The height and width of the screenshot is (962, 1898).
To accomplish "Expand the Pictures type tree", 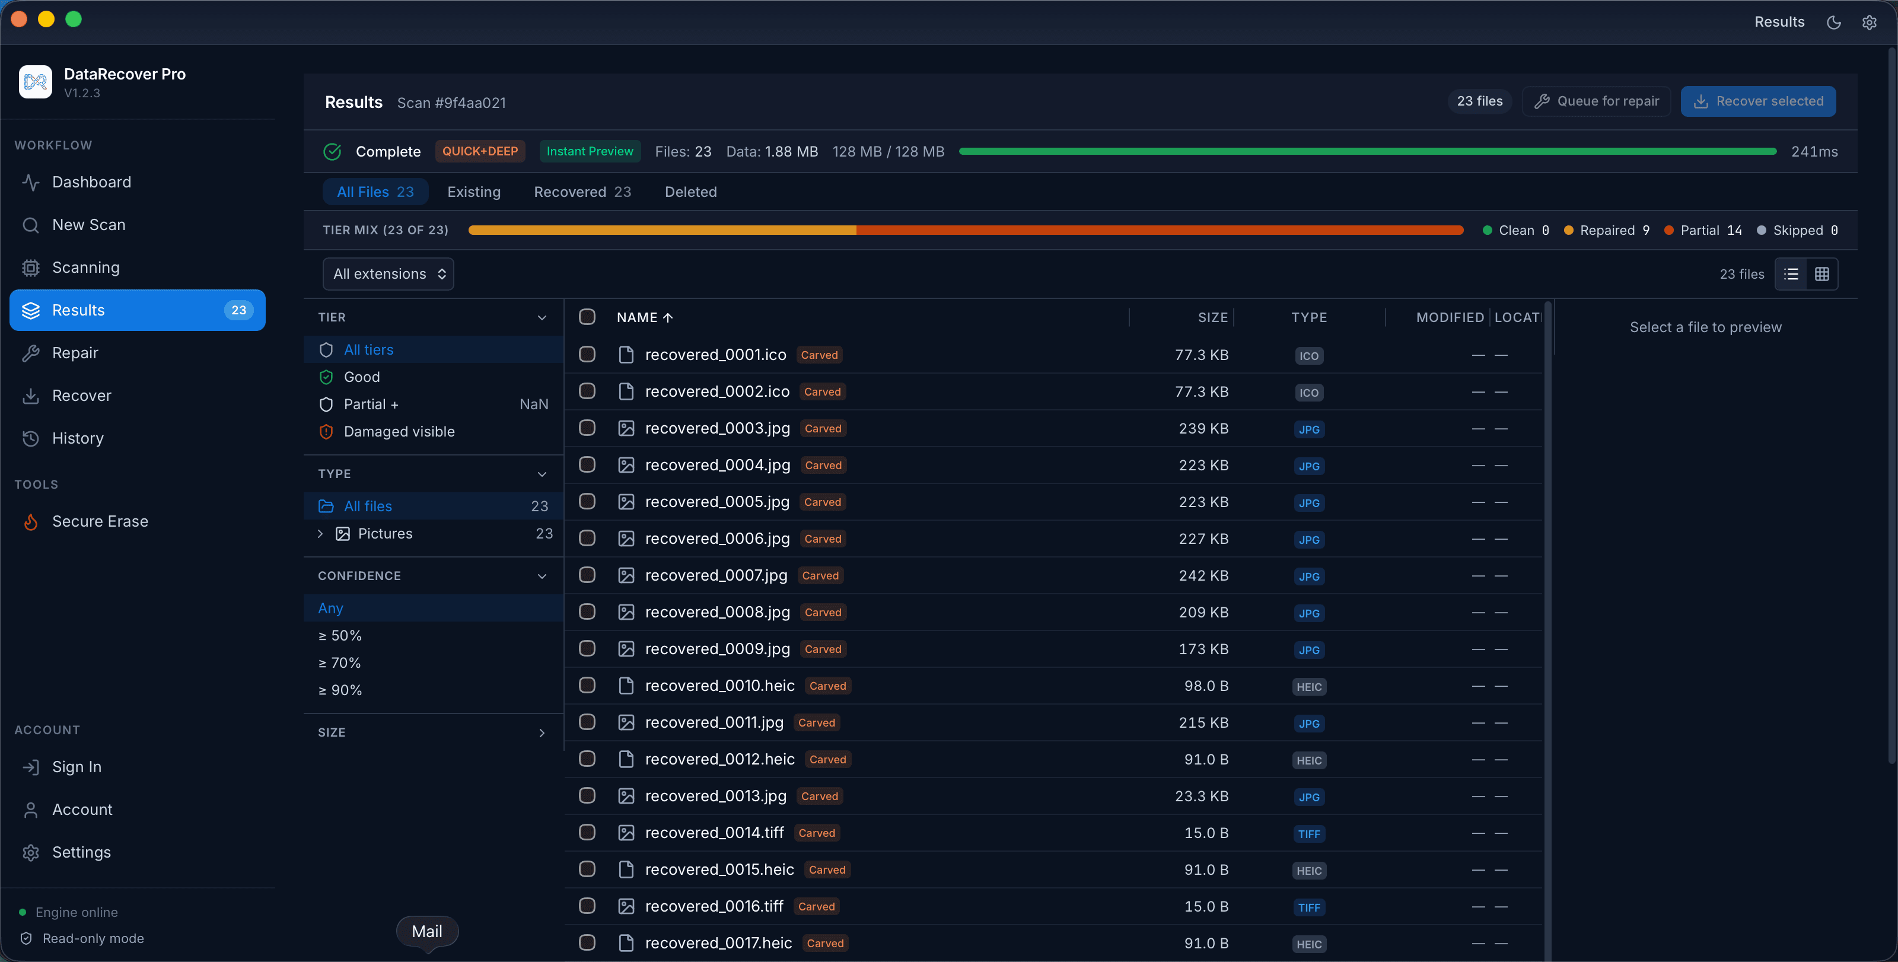I will [320, 533].
